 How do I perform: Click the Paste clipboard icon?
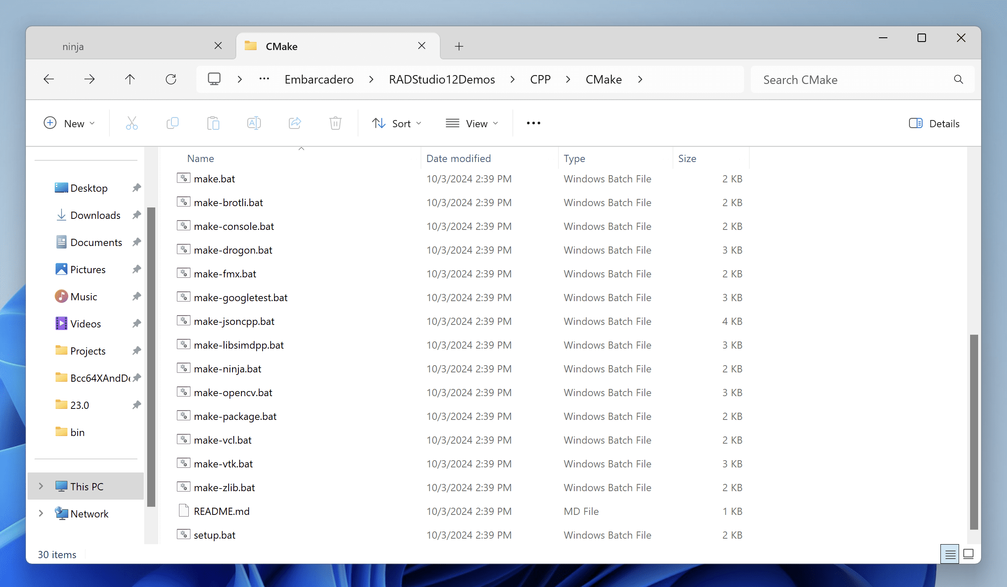click(x=213, y=123)
